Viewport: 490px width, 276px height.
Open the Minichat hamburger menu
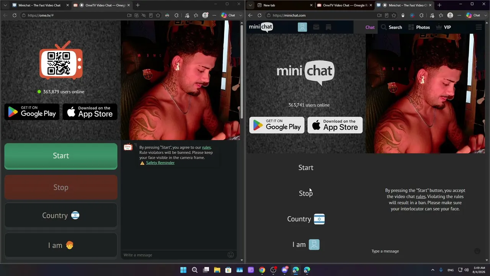coord(479,27)
